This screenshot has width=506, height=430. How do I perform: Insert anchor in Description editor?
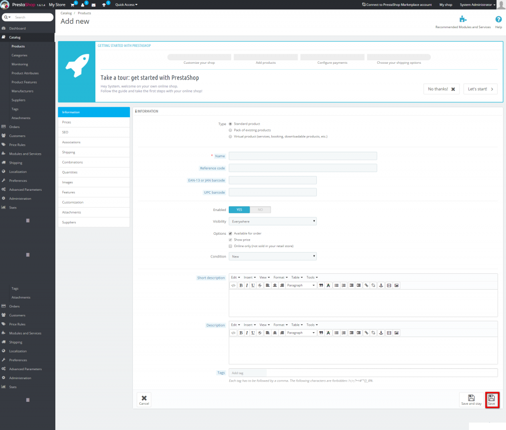click(381, 333)
